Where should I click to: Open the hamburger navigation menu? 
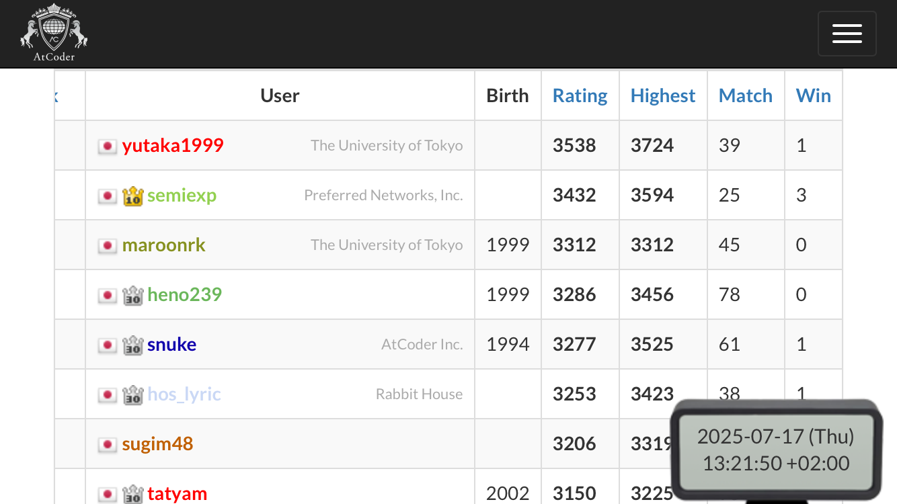(x=847, y=34)
